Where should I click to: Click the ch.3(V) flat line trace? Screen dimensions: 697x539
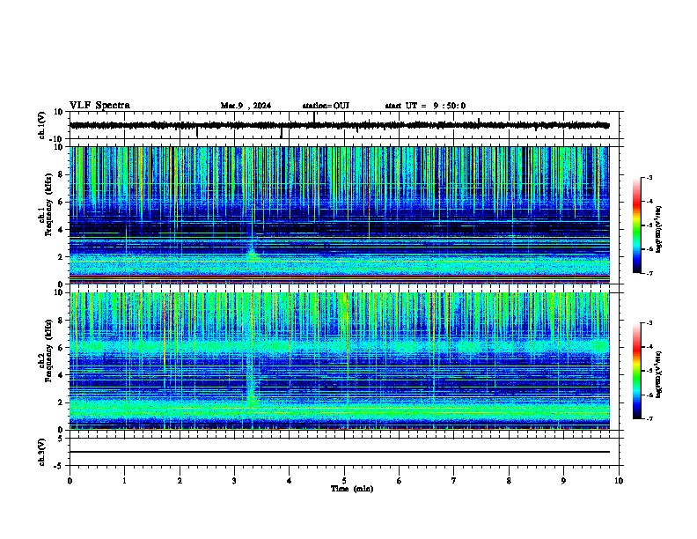339,452
